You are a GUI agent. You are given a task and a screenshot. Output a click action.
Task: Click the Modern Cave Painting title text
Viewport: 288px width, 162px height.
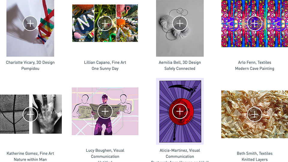tap(255, 68)
